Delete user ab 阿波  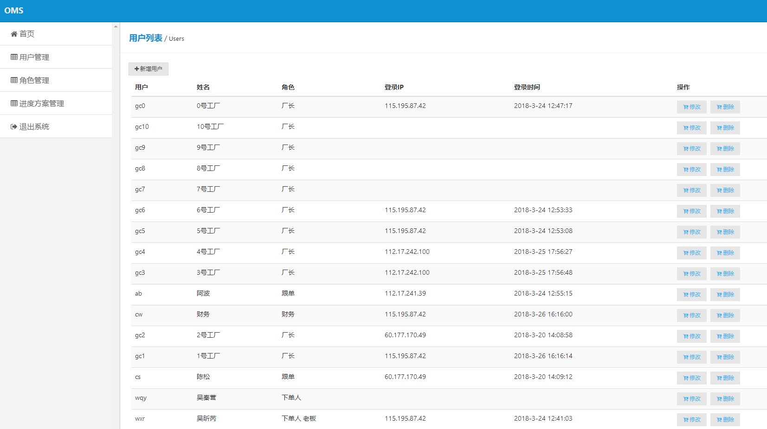[x=725, y=295]
